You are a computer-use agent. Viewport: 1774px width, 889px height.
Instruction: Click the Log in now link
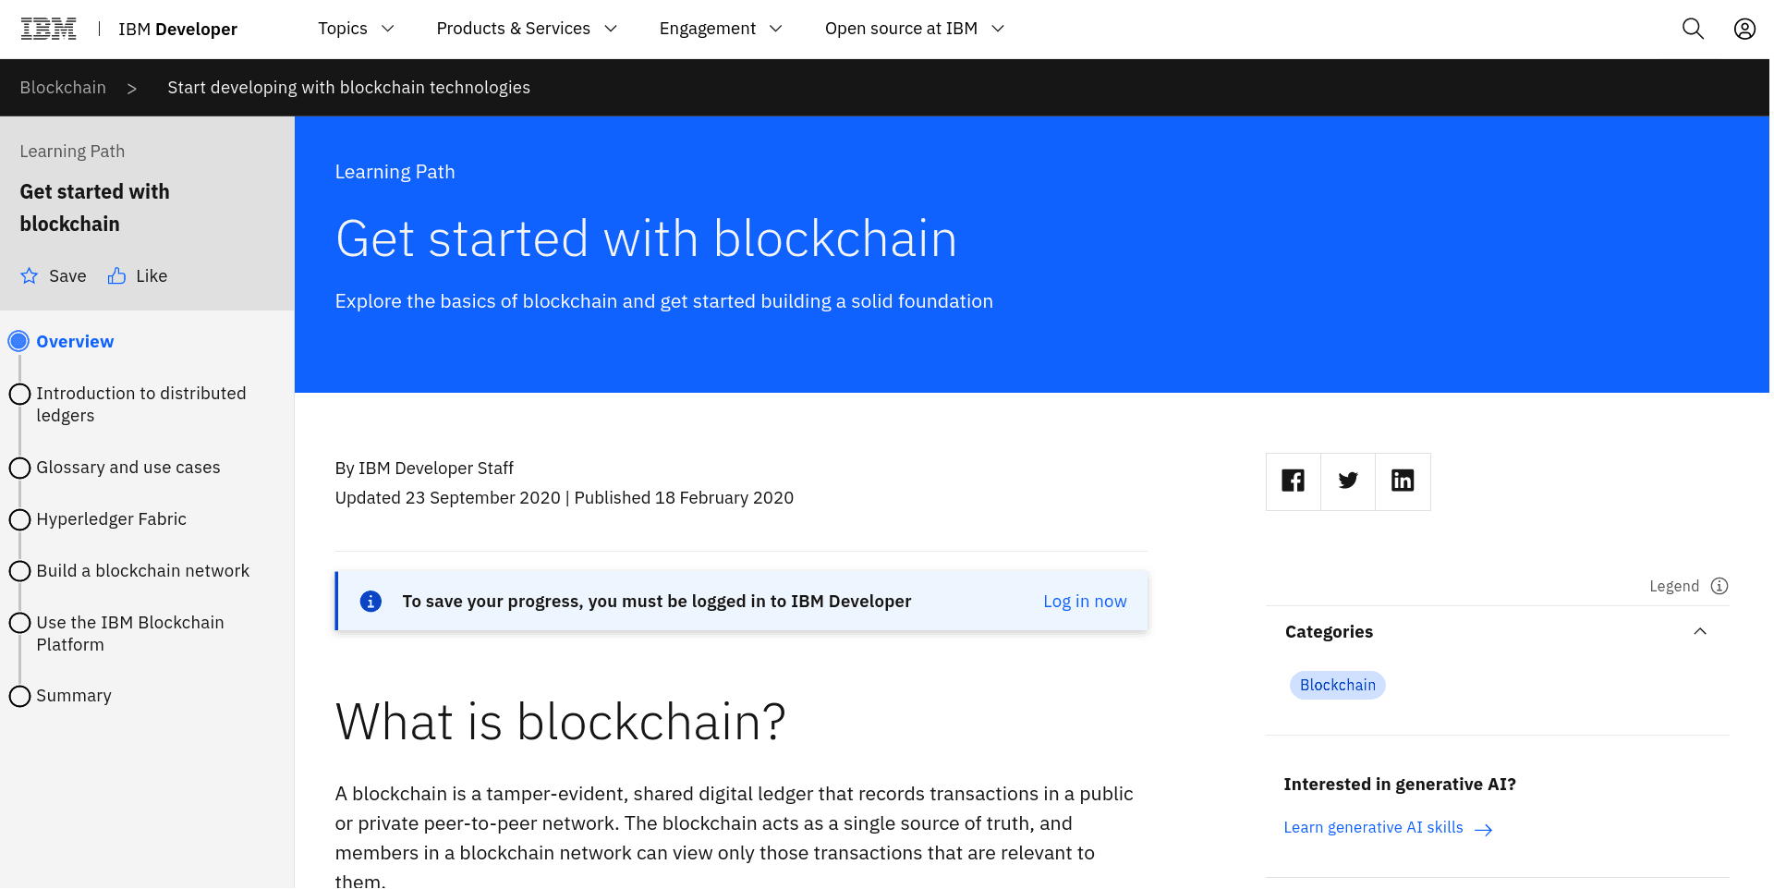[1085, 602]
